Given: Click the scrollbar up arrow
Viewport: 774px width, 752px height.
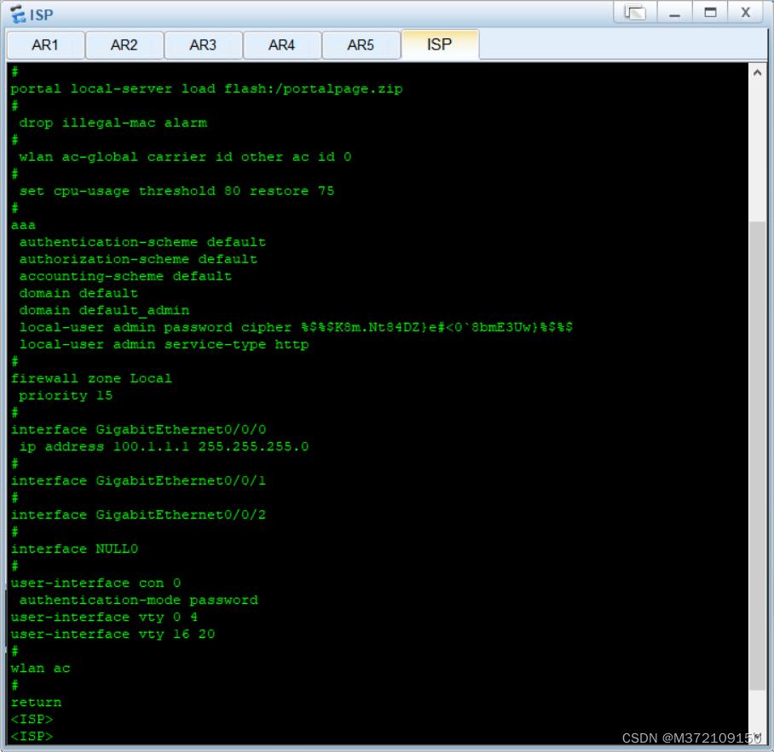Looking at the screenshot, I should pos(758,72).
